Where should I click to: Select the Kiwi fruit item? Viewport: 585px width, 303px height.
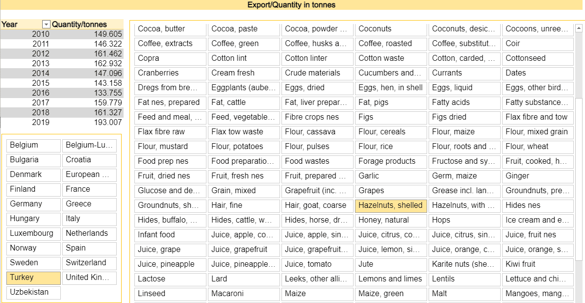coord(537,264)
